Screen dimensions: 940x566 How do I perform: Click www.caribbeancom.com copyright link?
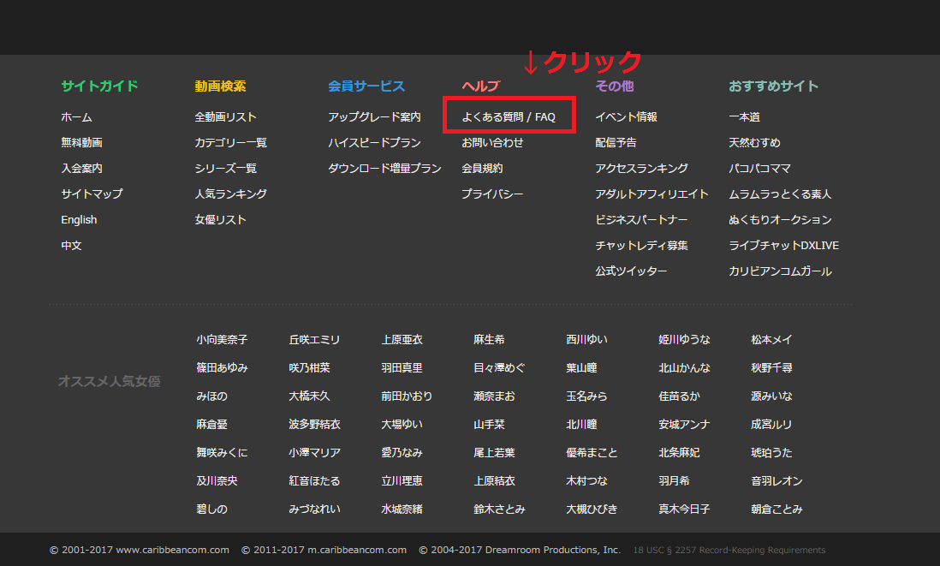coord(173,550)
